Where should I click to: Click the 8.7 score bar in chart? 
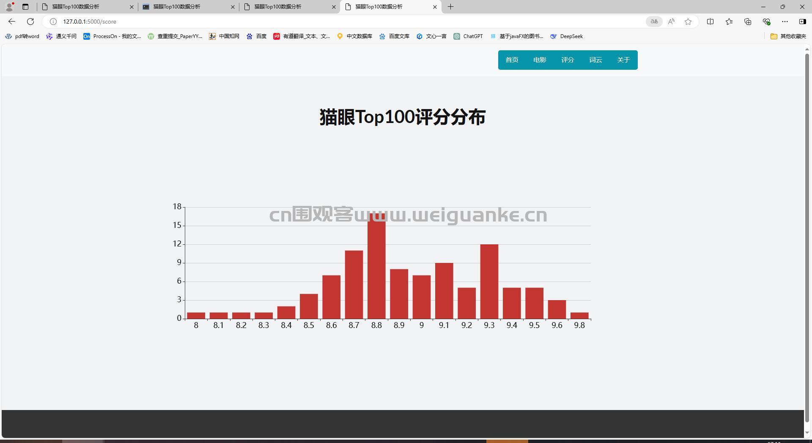354,284
